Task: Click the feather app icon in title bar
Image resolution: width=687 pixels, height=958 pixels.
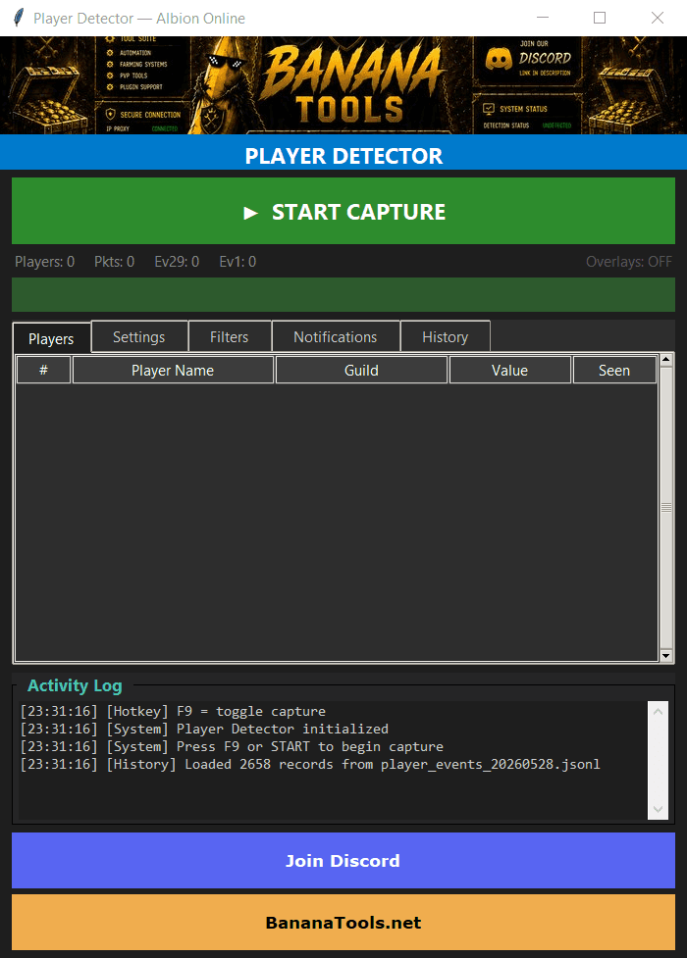Action: pos(19,18)
